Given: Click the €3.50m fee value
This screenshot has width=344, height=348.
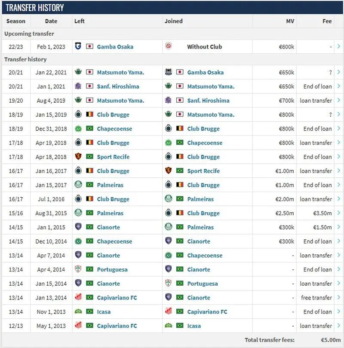Looking at the screenshot, I should pos(322,213).
